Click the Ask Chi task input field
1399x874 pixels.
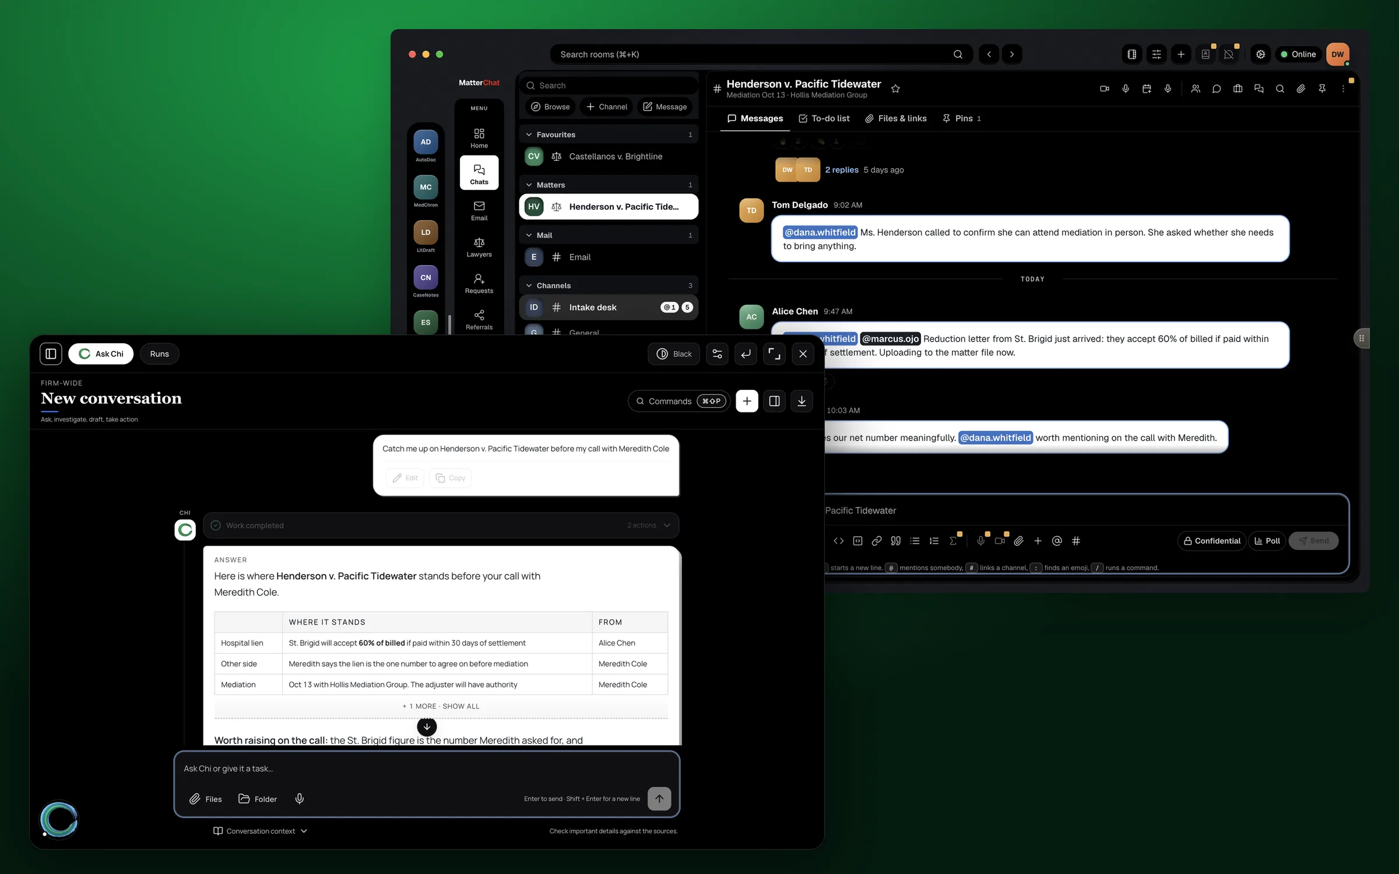coord(427,769)
